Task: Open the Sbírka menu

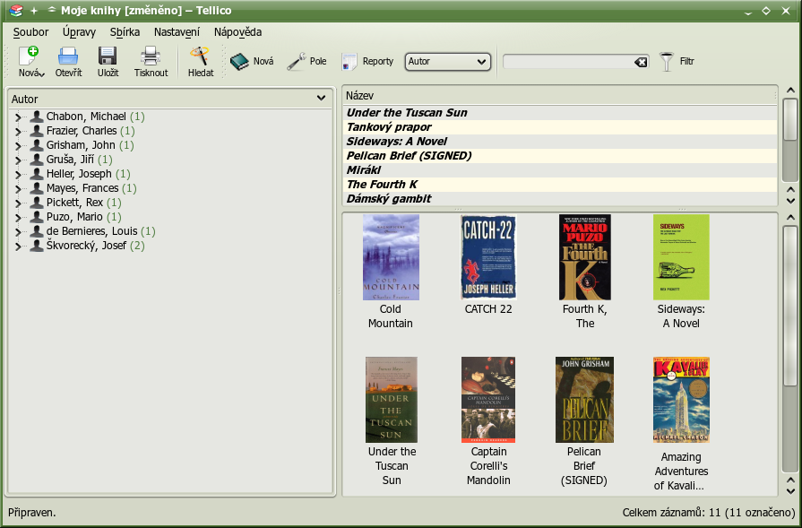Action: [x=125, y=32]
